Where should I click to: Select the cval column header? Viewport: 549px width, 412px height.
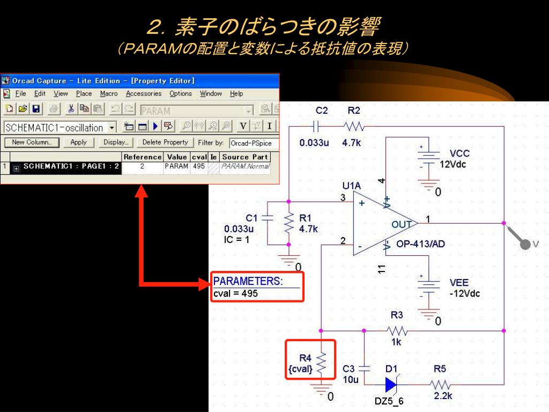199,157
